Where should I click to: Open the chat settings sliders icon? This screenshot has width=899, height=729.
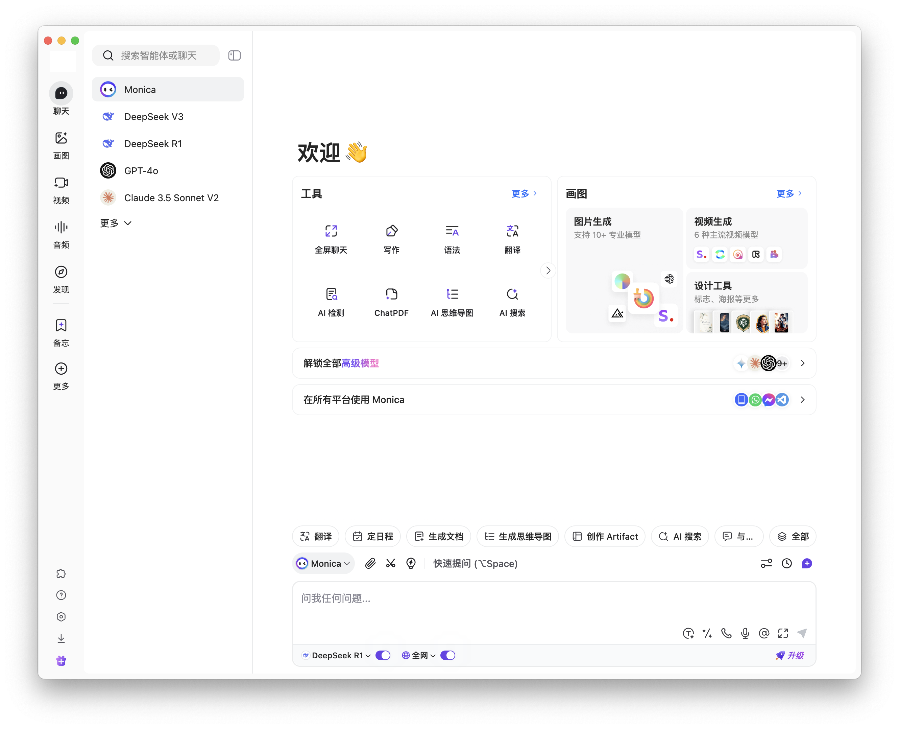point(767,563)
